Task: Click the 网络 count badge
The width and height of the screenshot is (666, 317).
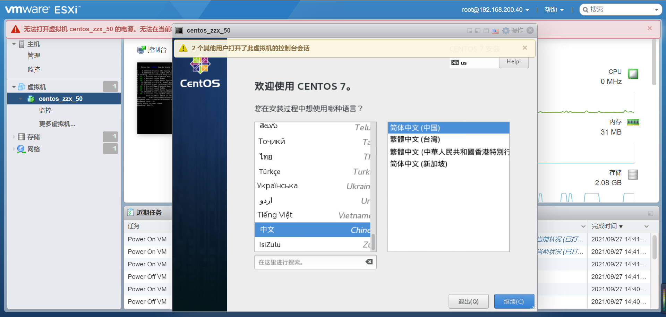Action: (110, 148)
